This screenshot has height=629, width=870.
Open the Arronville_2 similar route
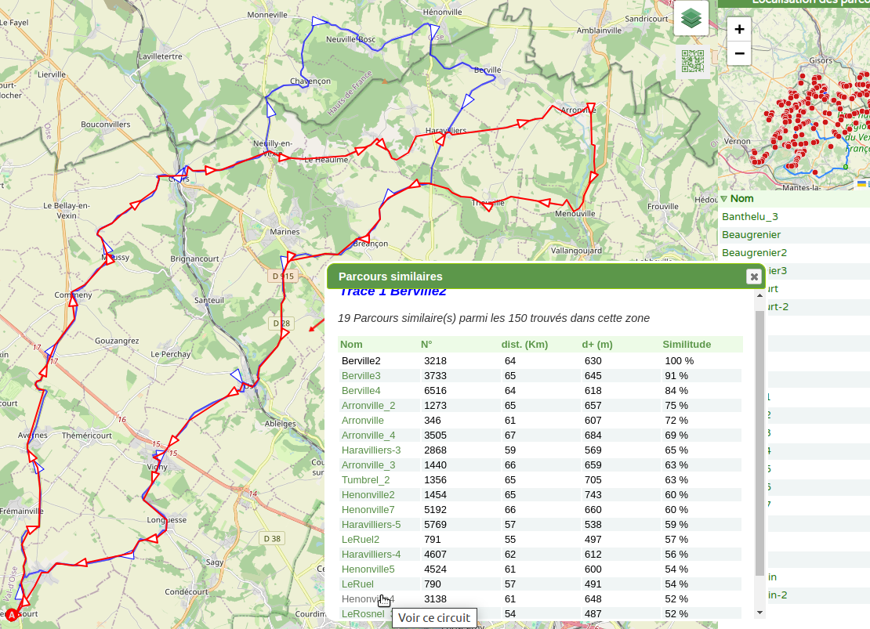tap(368, 406)
